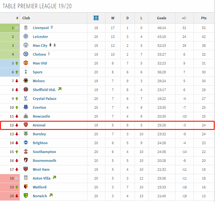Click the trophy icon beside Liverpool
Image resolution: width=215 pixels, height=202 pixels.
click(x=52, y=28)
